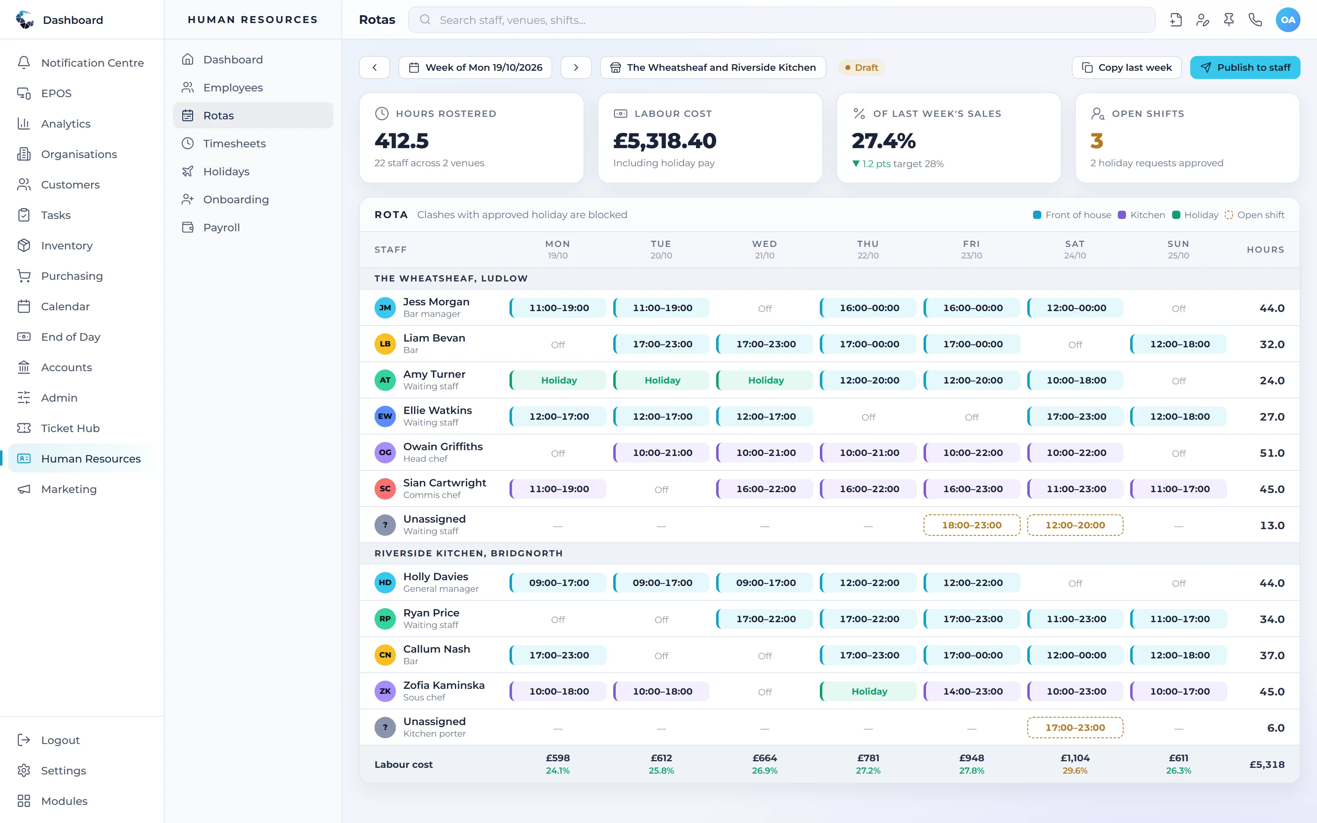Open the OA user avatar

(x=1288, y=20)
